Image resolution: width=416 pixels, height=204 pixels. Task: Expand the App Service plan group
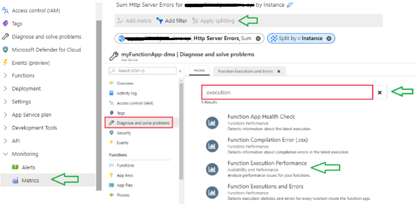[x=6, y=115]
